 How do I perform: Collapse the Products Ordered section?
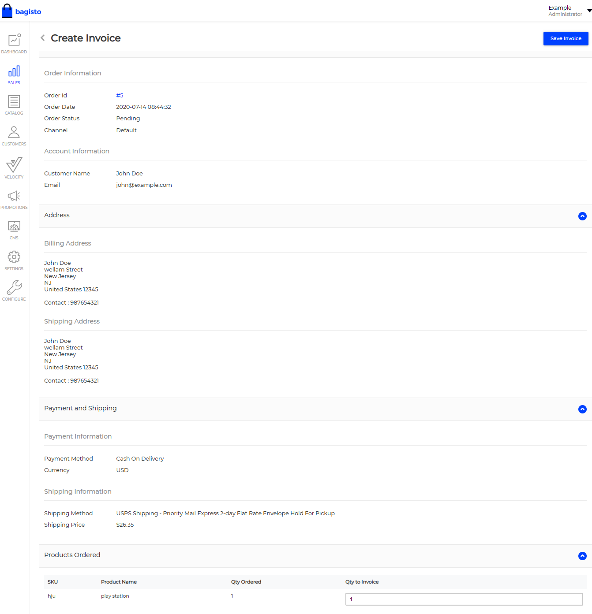[582, 556]
